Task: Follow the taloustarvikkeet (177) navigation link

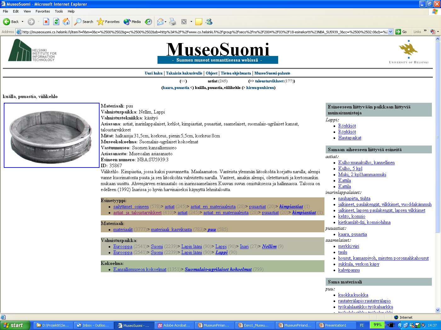Action: tap(269, 81)
